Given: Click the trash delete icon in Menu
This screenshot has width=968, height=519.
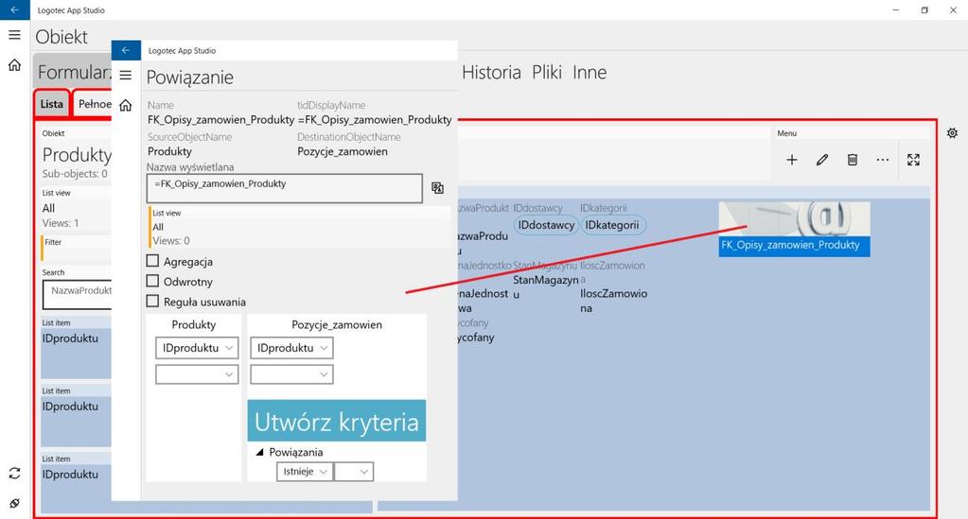Looking at the screenshot, I should click(853, 160).
